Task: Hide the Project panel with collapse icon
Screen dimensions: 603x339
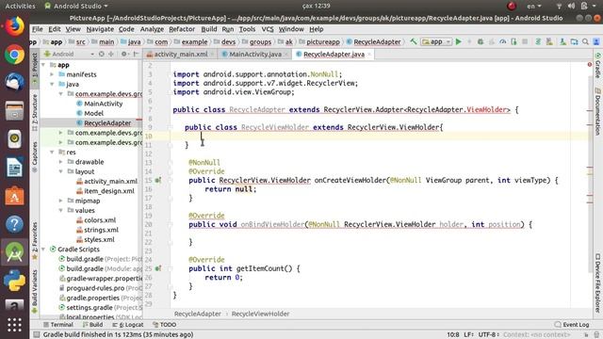Action: 136,55
